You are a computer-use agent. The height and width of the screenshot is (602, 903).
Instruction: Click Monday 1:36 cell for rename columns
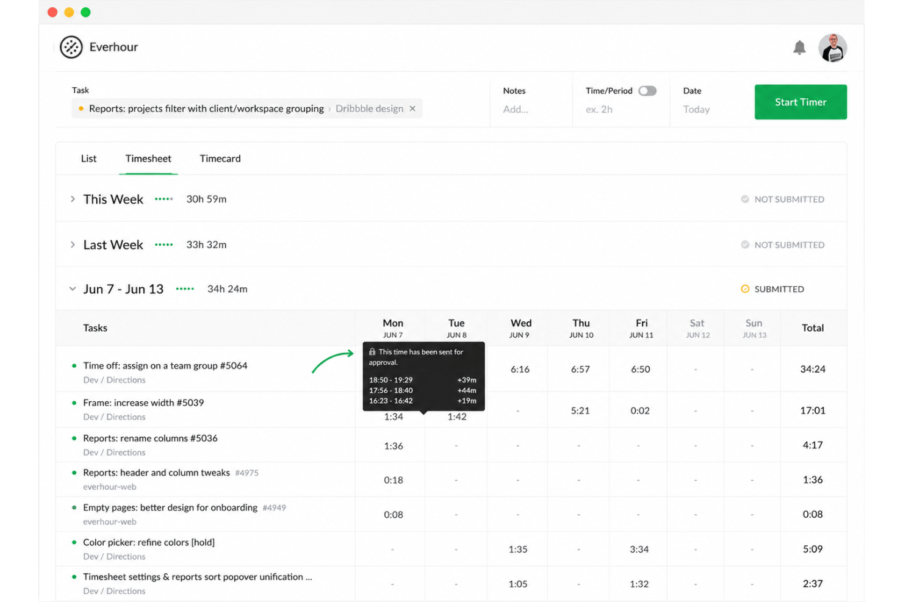click(394, 446)
